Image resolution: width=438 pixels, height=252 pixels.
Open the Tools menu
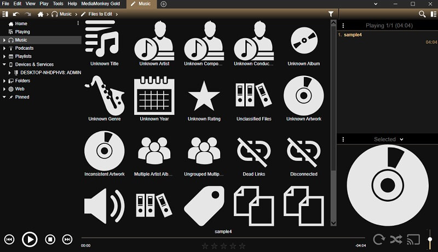pos(58,4)
